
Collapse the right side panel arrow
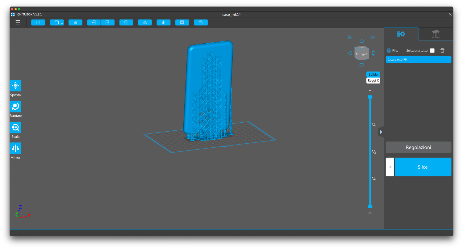[x=381, y=132]
